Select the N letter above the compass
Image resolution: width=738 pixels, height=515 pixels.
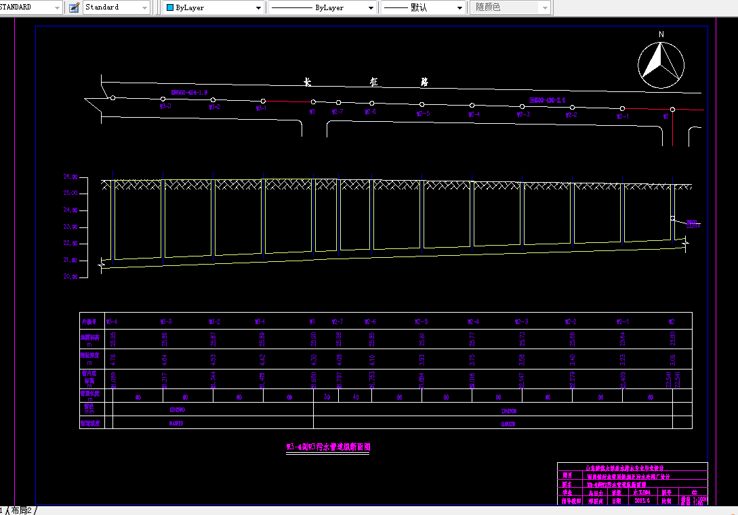pyautogui.click(x=661, y=35)
